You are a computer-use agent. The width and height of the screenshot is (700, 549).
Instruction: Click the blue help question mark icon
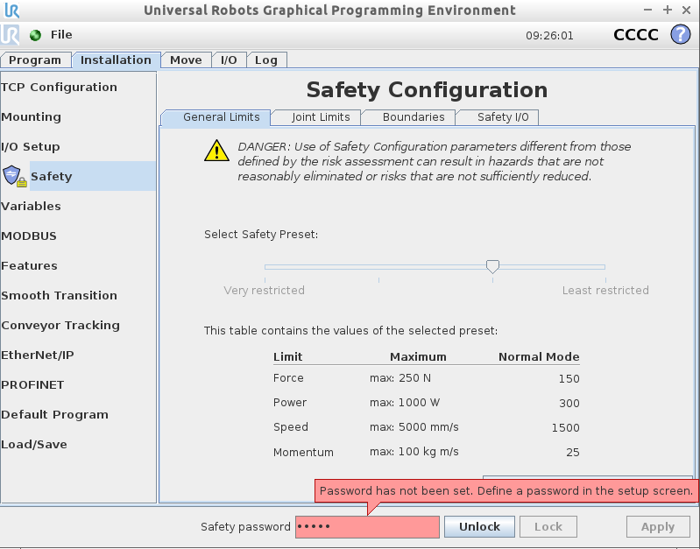click(x=681, y=35)
